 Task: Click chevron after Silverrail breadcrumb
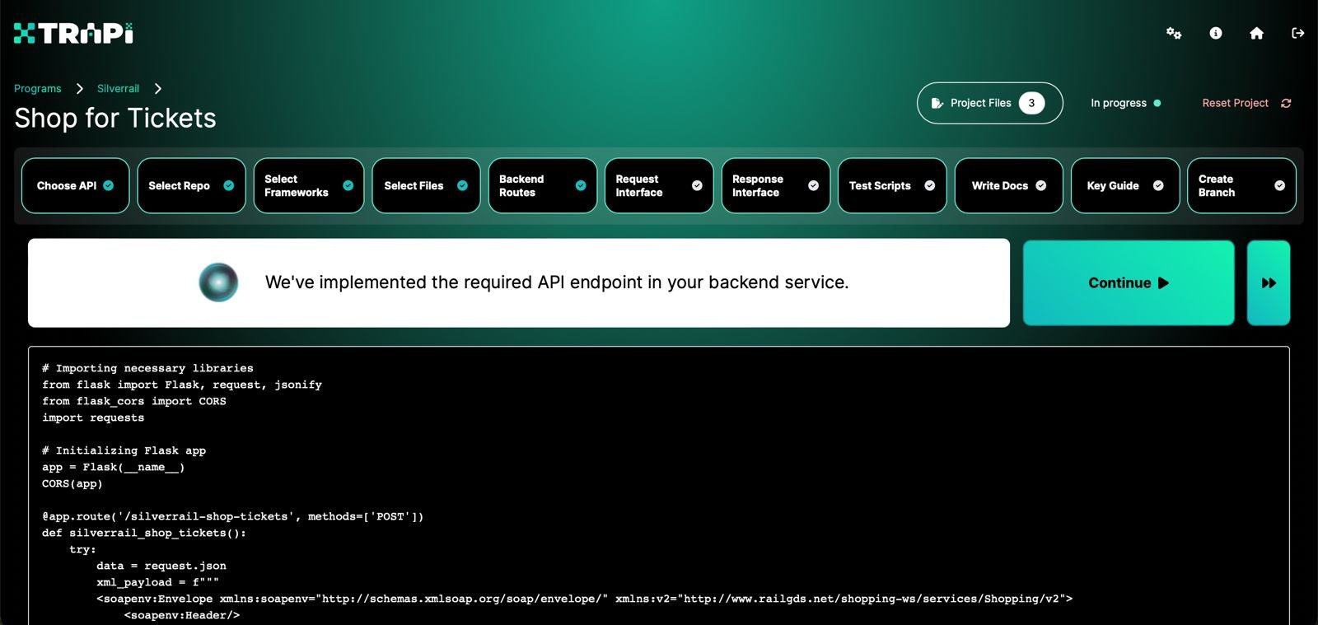(x=157, y=88)
